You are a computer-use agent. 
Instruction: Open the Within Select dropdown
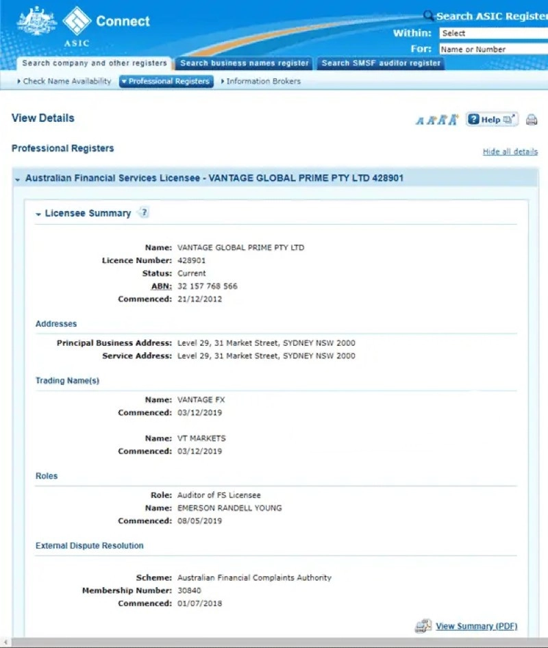(493, 33)
